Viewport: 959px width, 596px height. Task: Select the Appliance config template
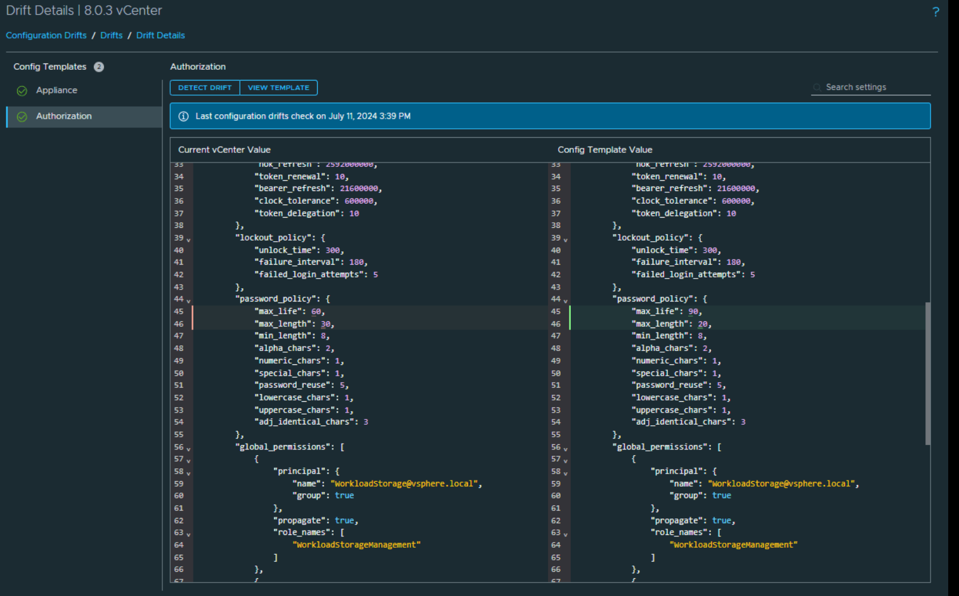pyautogui.click(x=56, y=91)
